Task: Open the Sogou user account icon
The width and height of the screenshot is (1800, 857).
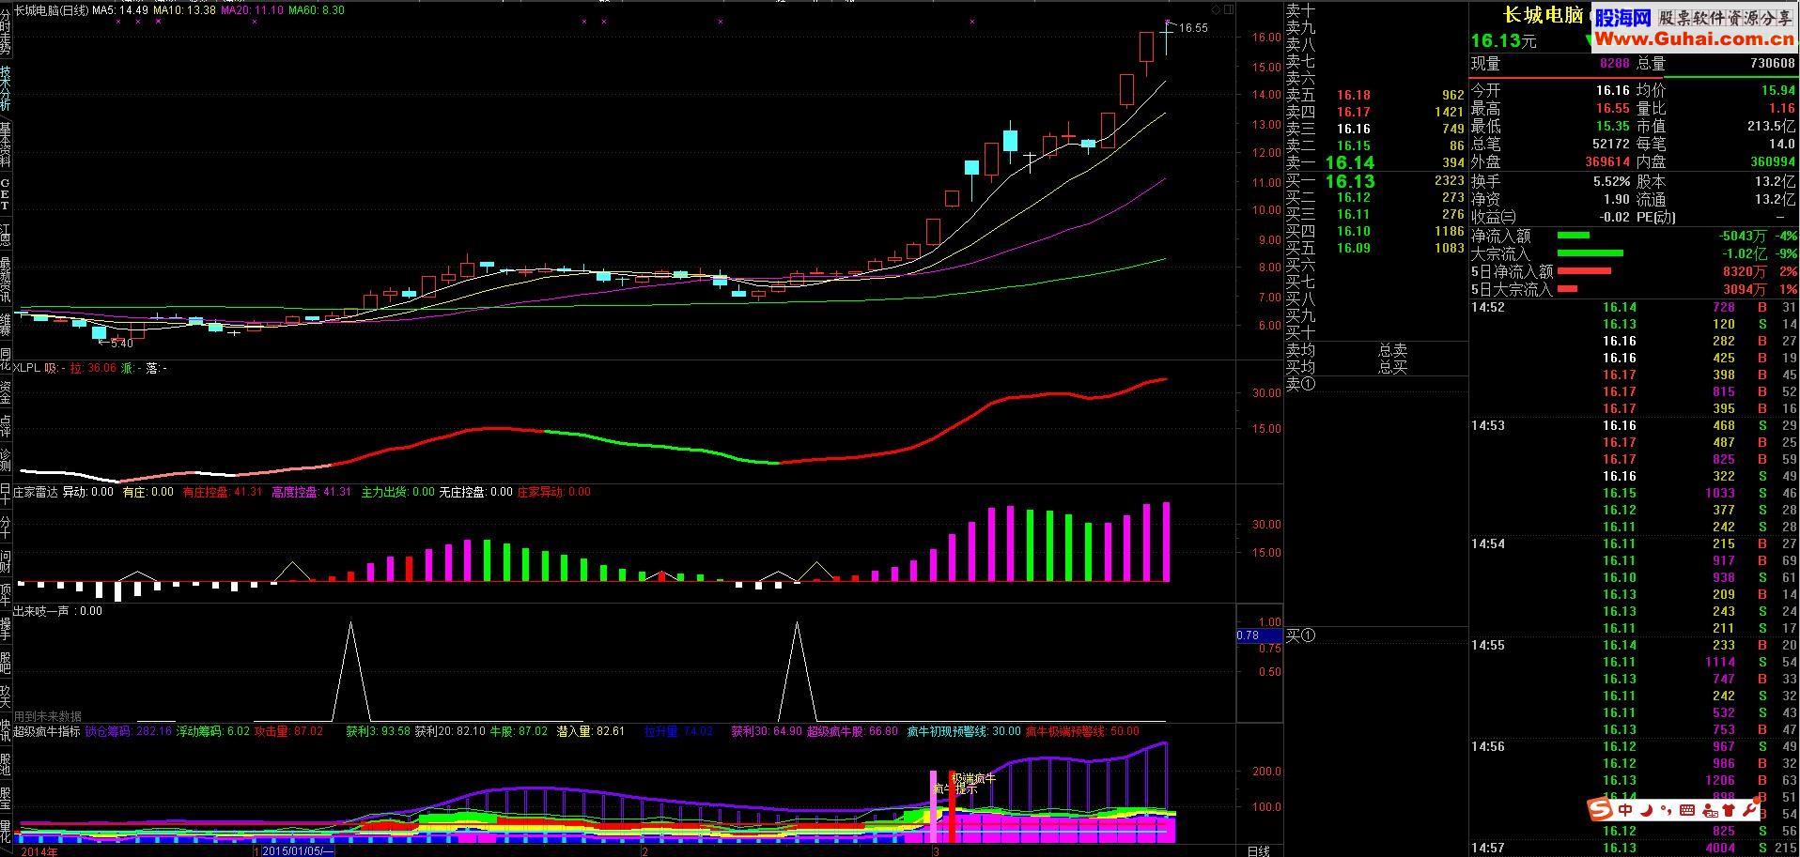Action: point(1709,809)
